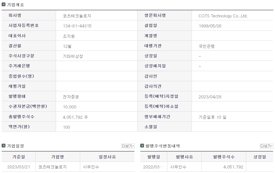Click the 기업명 column header
Viewport: 275px width, 173px height.
point(58,157)
